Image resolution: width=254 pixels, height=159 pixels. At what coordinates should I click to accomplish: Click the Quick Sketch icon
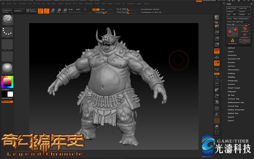click(31, 11)
